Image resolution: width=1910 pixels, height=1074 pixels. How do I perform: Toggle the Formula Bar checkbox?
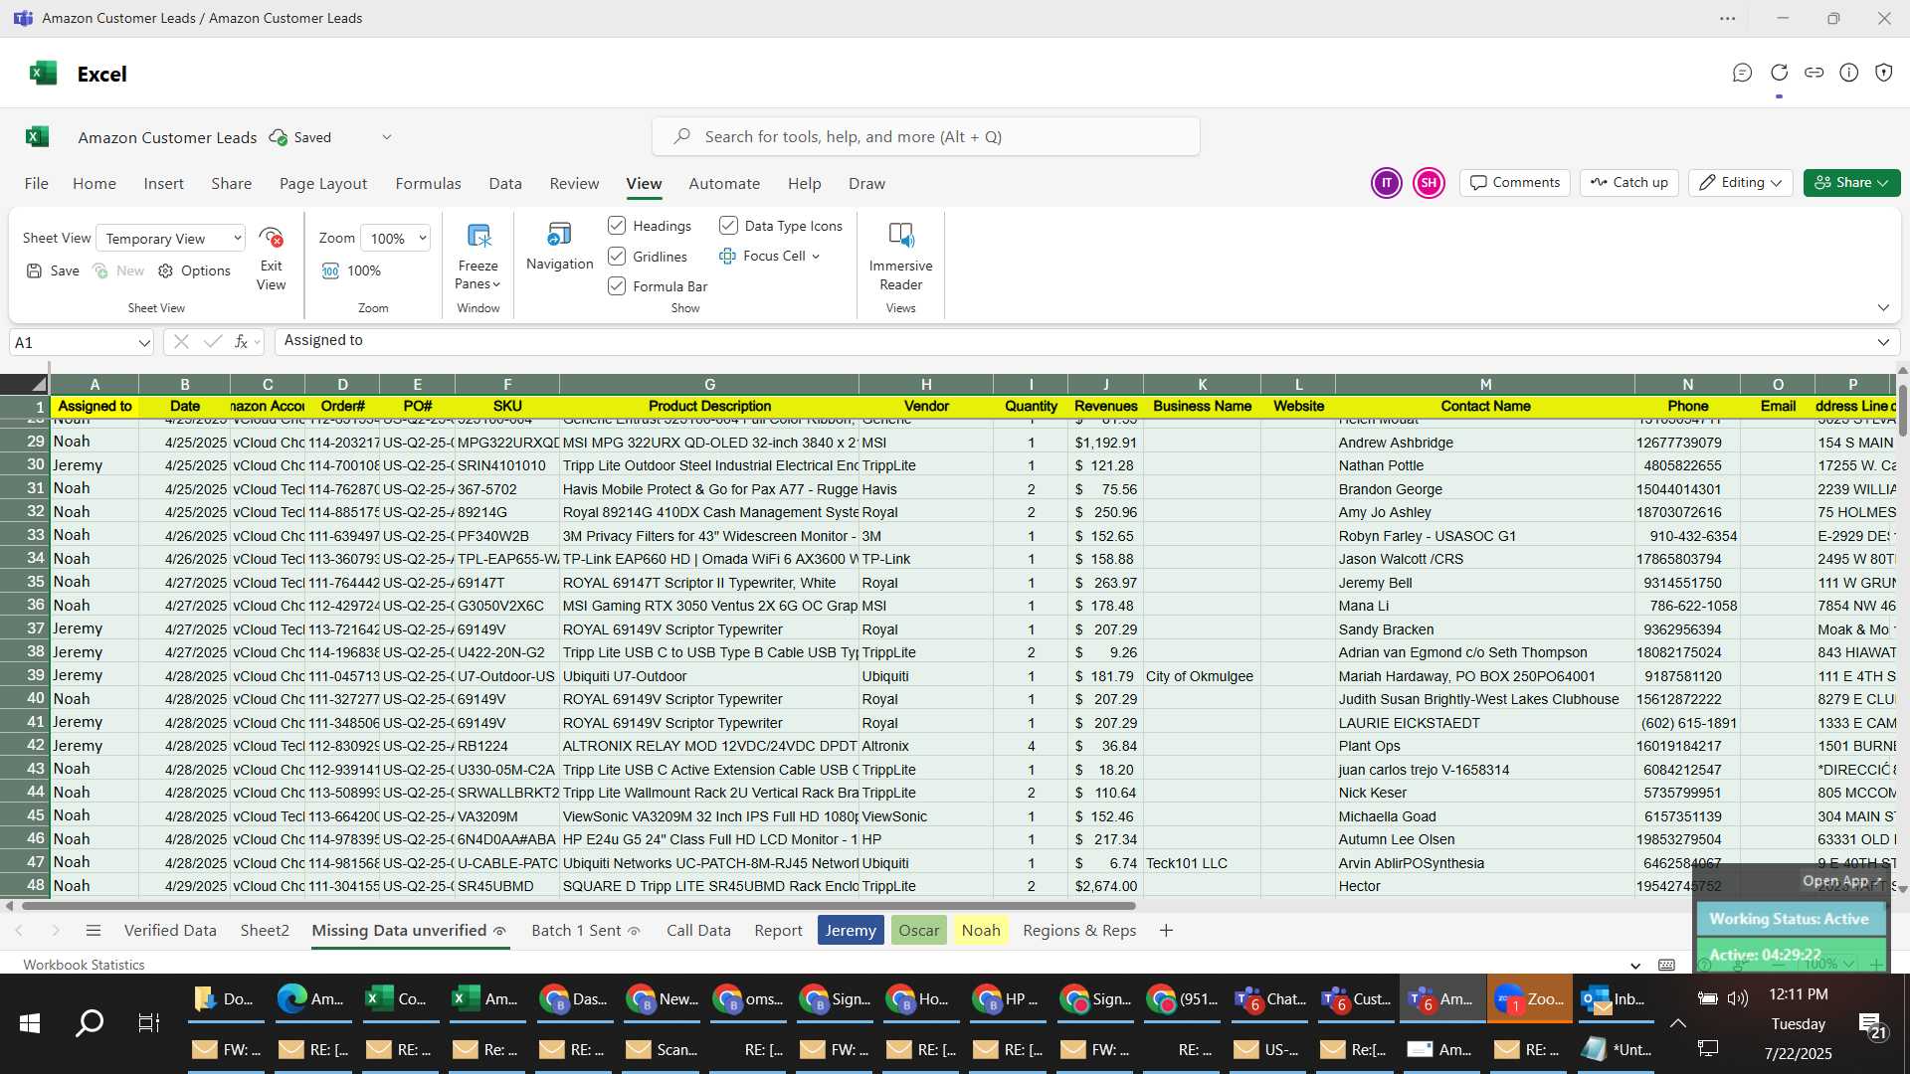pyautogui.click(x=617, y=286)
